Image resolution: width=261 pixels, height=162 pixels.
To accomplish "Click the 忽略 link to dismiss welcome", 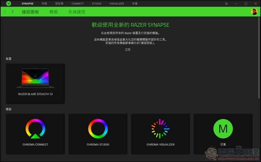I will [x=128, y=50].
